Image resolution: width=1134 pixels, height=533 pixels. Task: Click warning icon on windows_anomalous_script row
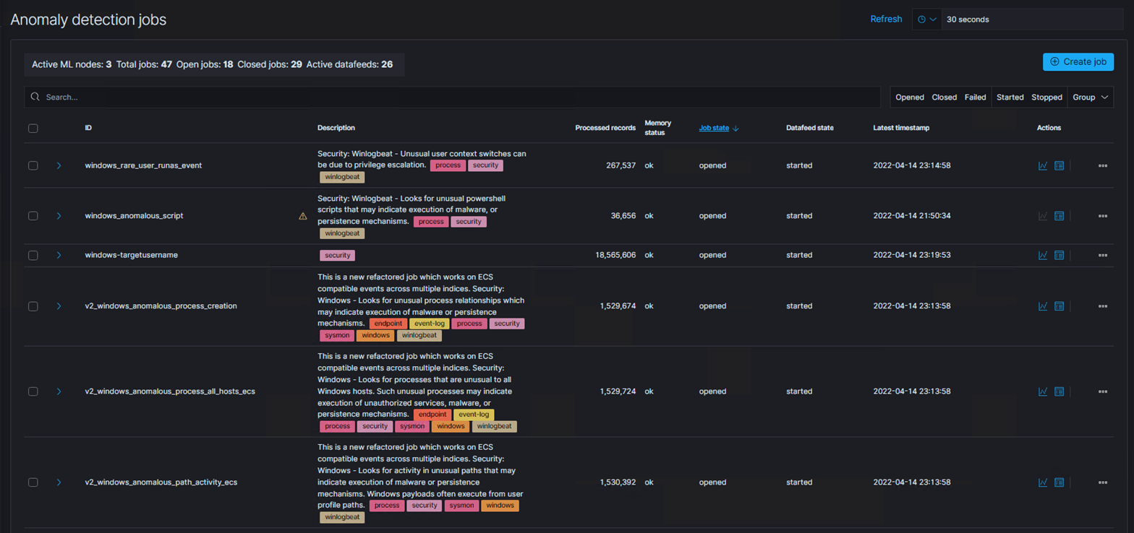pos(303,216)
